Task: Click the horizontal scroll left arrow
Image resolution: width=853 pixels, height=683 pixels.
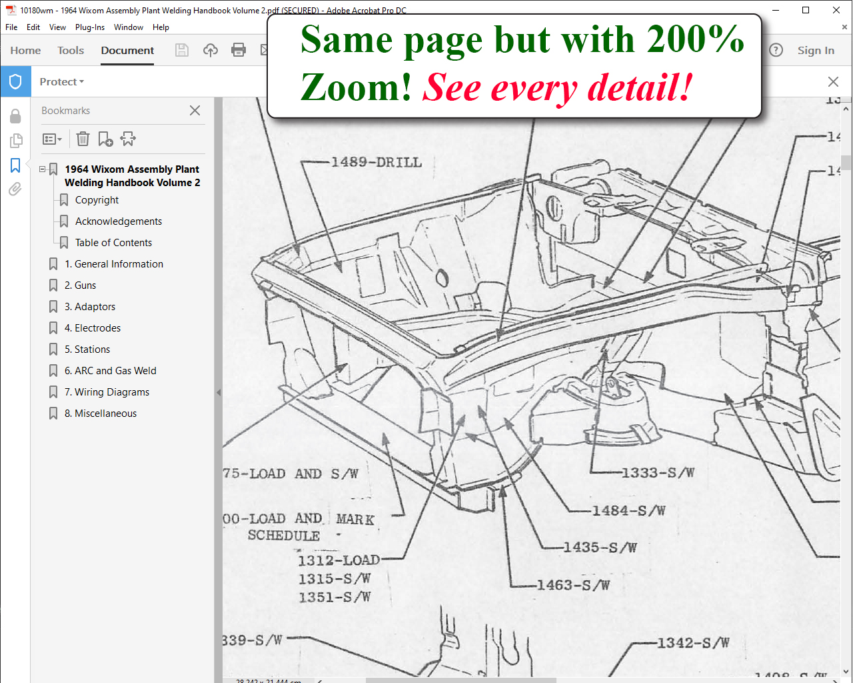Action: pyautogui.click(x=321, y=680)
